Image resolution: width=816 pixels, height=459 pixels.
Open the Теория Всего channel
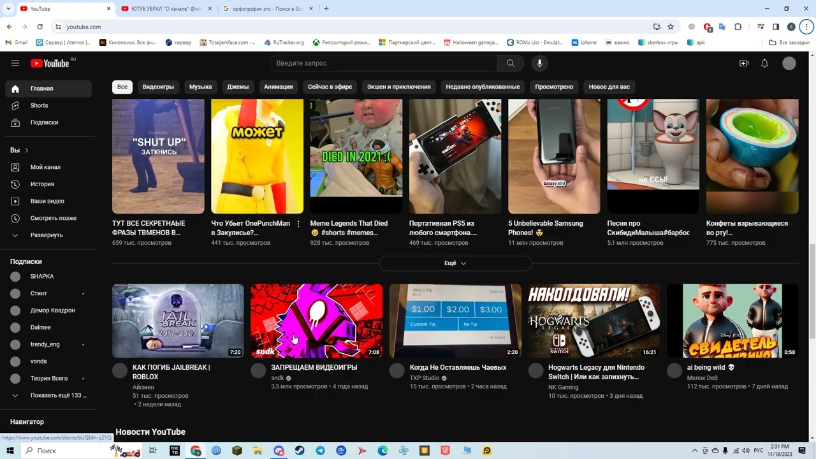(x=48, y=379)
